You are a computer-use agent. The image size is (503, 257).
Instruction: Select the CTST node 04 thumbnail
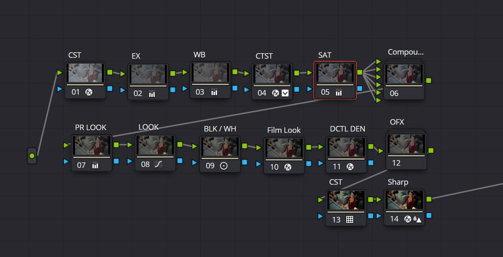coord(272,74)
